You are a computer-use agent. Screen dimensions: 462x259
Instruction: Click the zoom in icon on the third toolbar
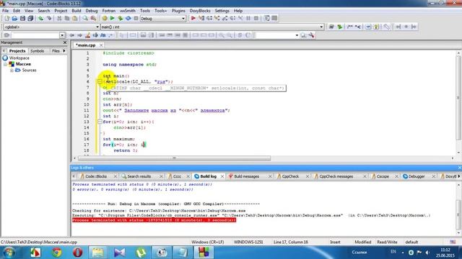coord(222,35)
